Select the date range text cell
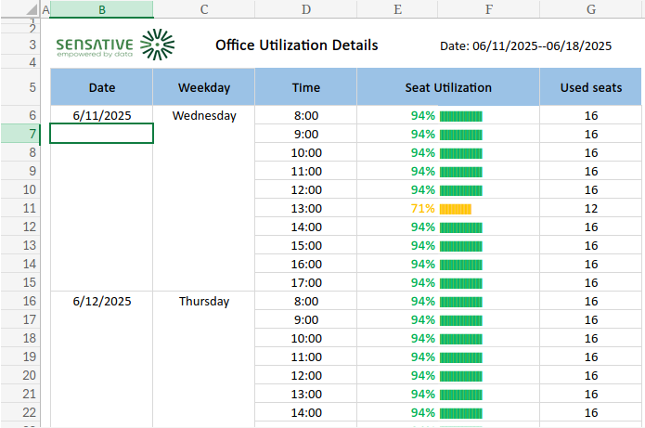This screenshot has width=645, height=428. pos(525,45)
